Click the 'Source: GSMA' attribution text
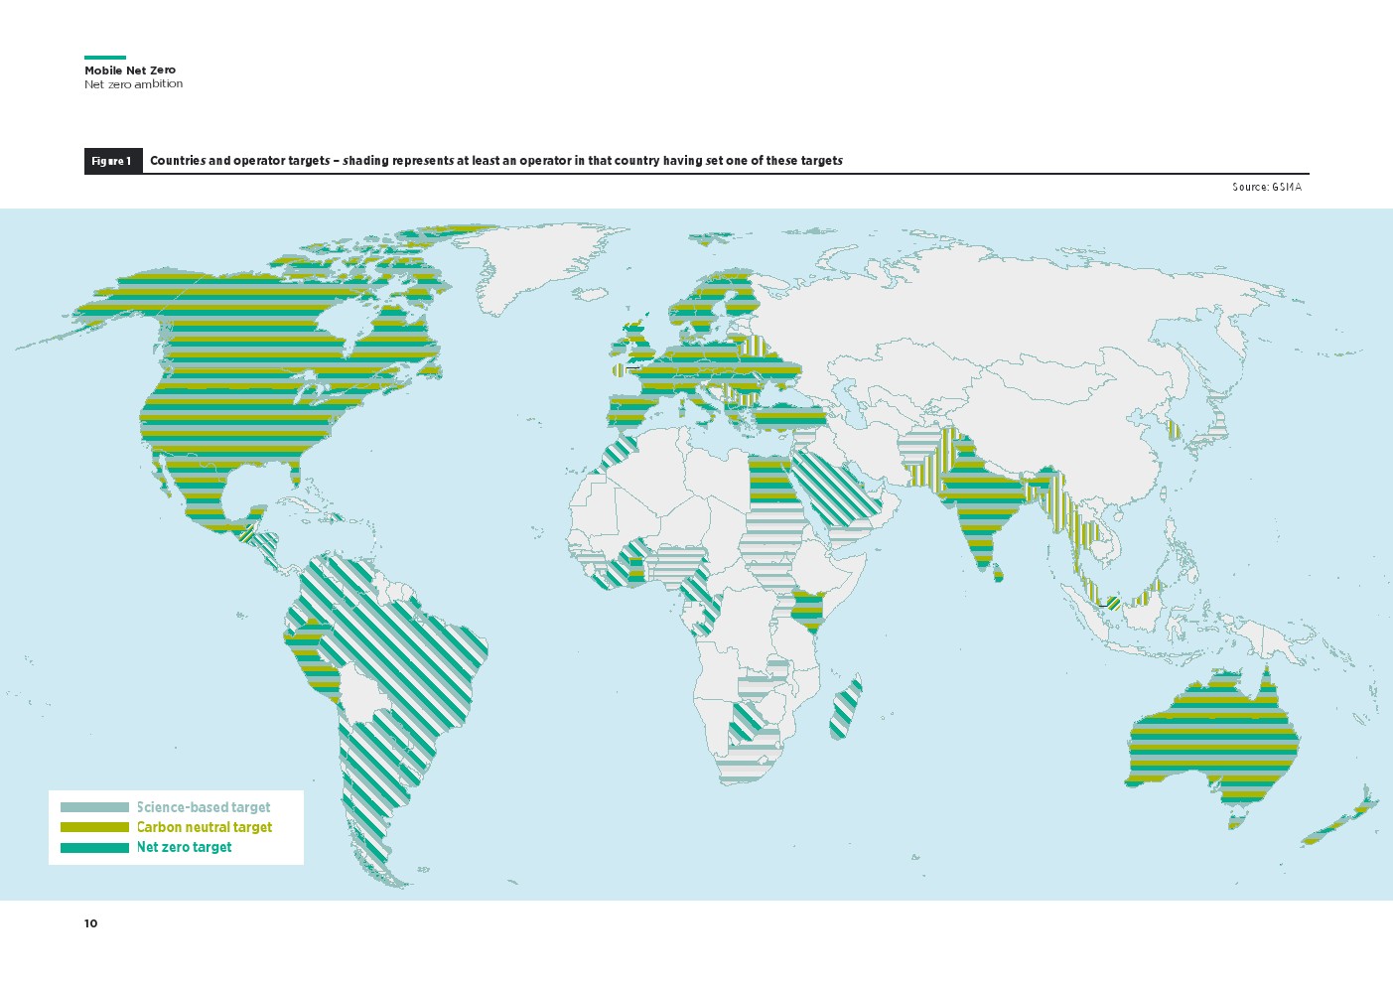Viewport: 1393px width, 985px height. 1266,187
